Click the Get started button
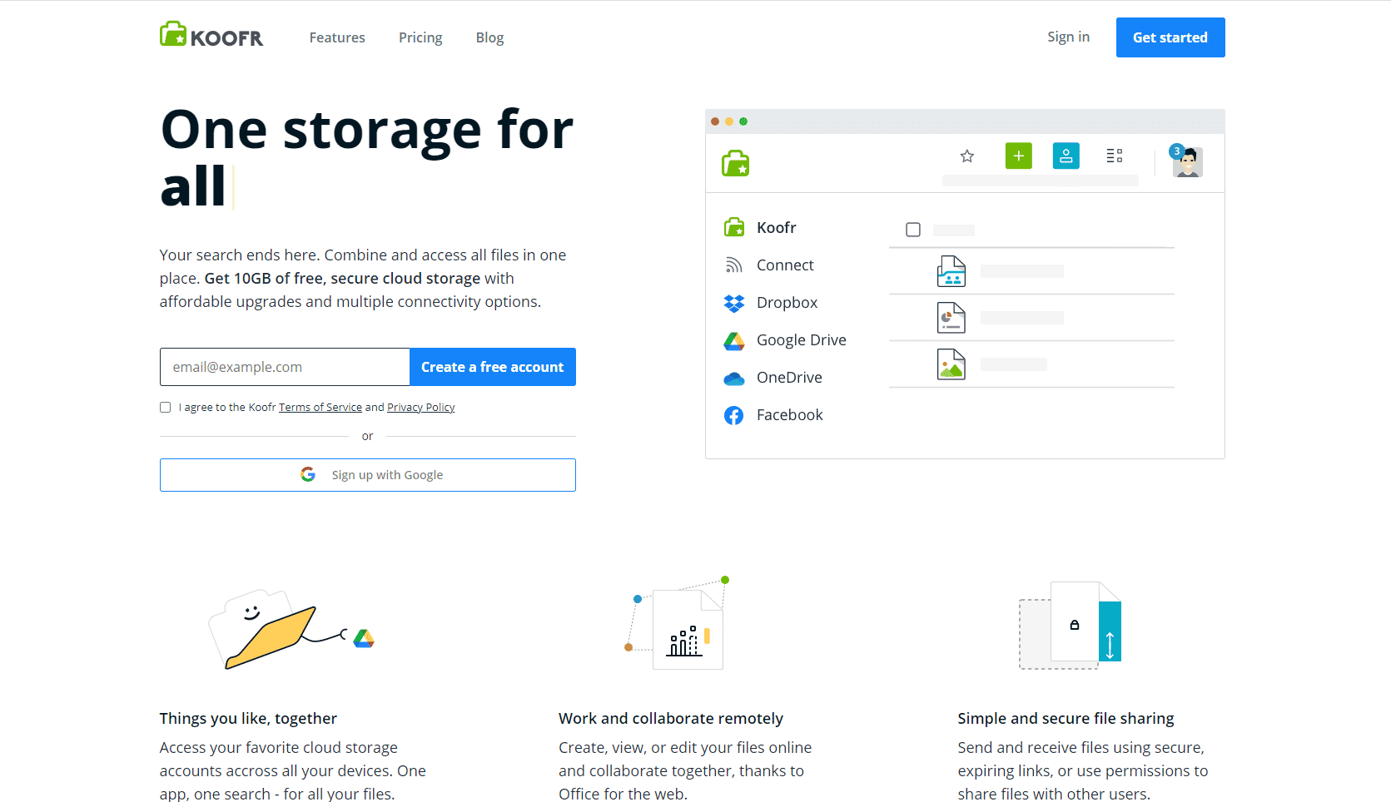Viewport: 1391px width, 802px height. pos(1170,37)
